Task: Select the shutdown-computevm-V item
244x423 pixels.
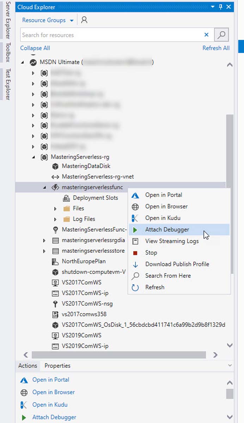Action: coord(94,272)
